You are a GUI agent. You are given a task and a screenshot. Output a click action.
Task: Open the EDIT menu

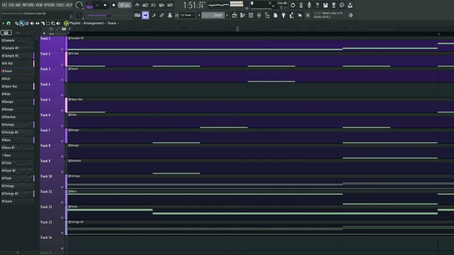[11, 5]
